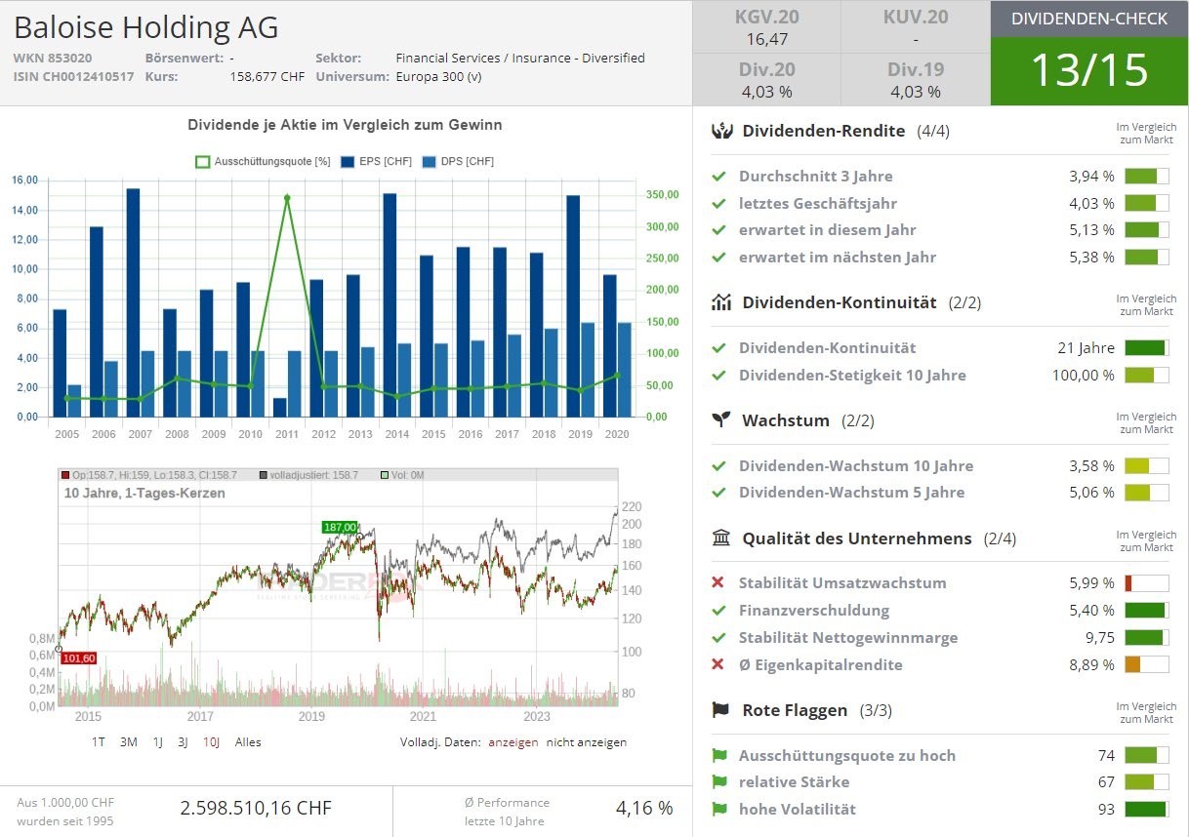This screenshot has width=1189, height=837.
Task: Click the Div.20 value tile
Action: [766, 80]
